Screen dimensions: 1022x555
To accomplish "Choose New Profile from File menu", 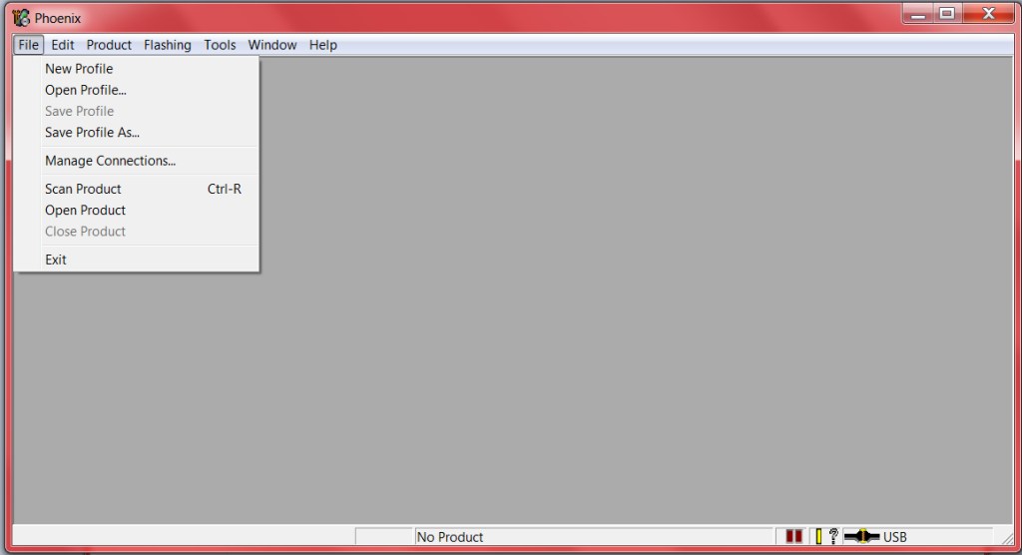I will 136,69.
